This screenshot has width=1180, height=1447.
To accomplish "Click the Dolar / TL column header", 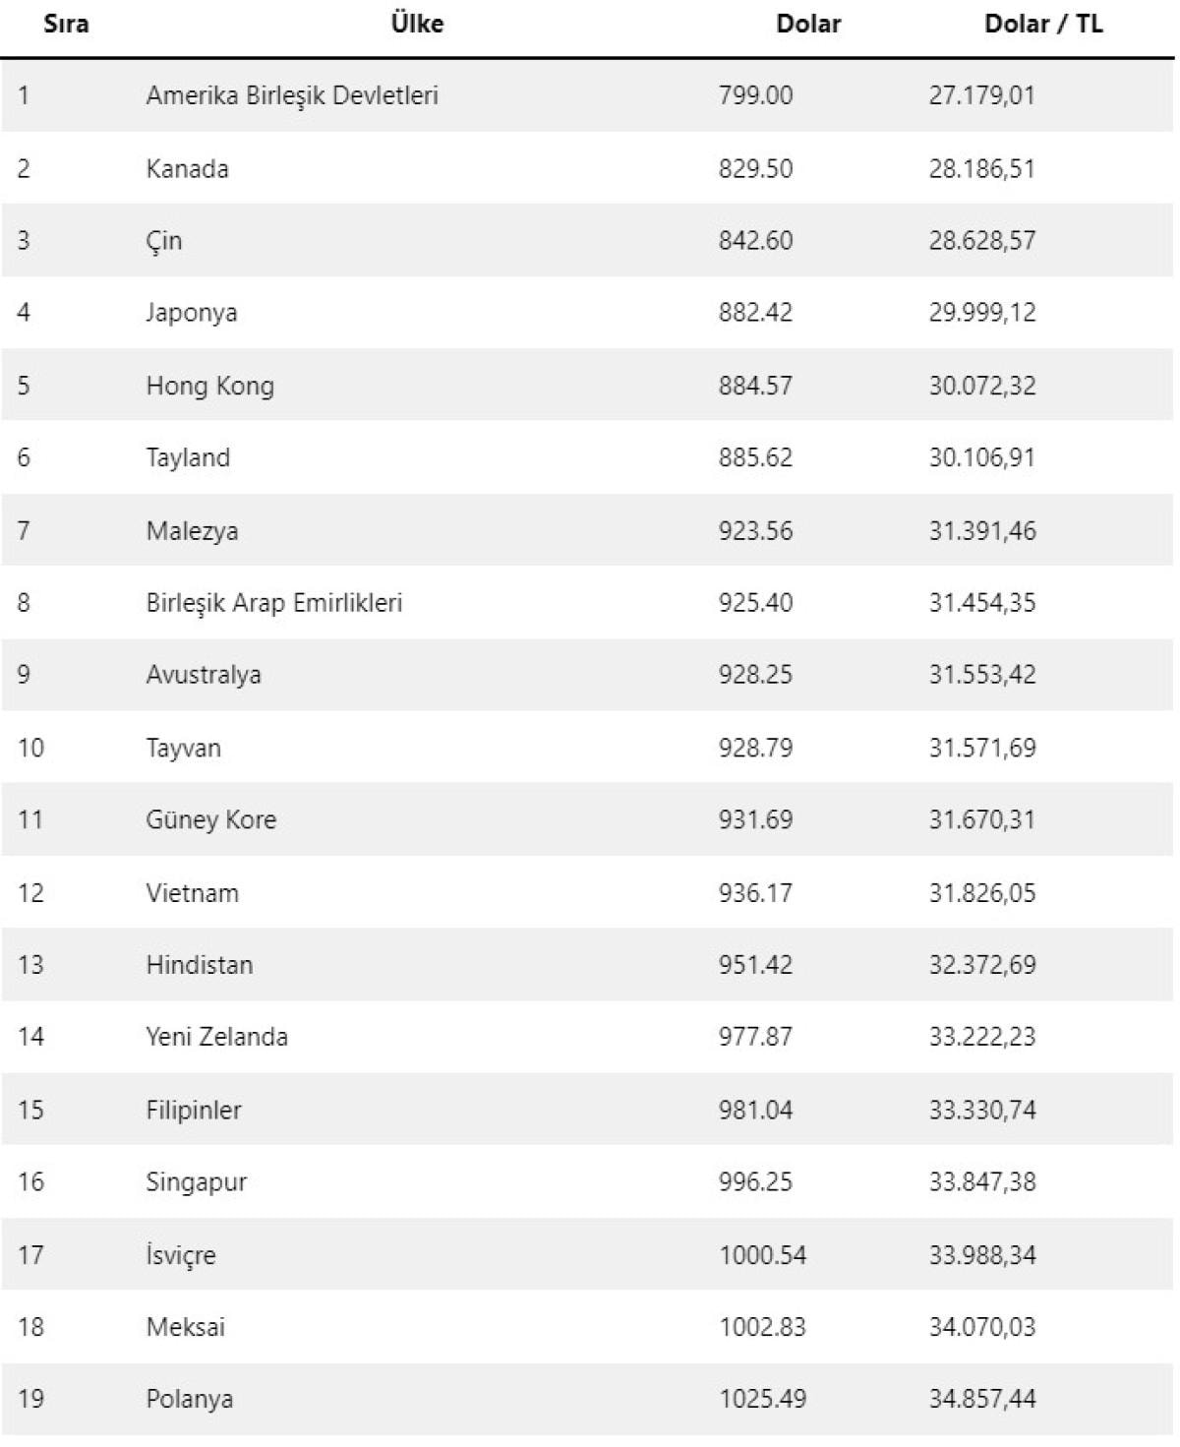I will pos(1042,25).
